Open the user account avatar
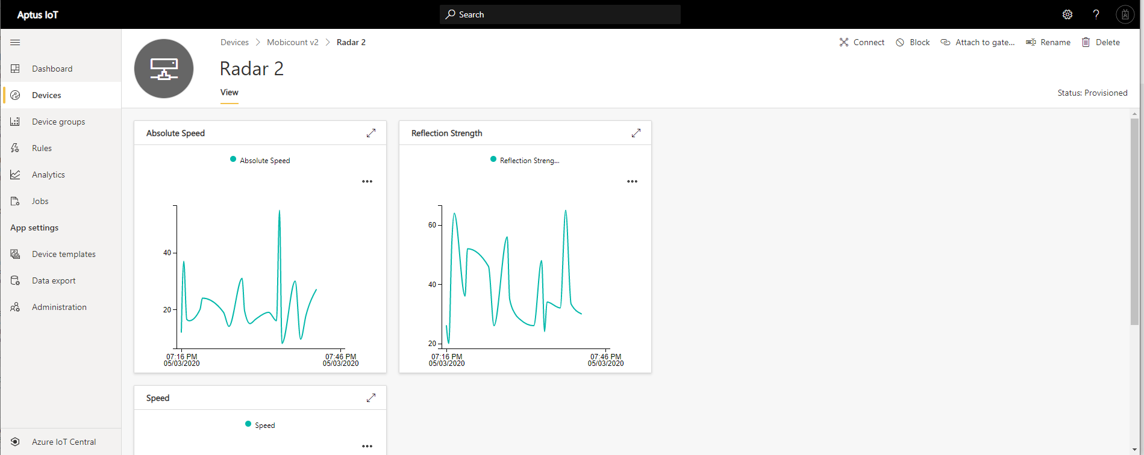This screenshot has width=1144, height=455. [x=1125, y=14]
